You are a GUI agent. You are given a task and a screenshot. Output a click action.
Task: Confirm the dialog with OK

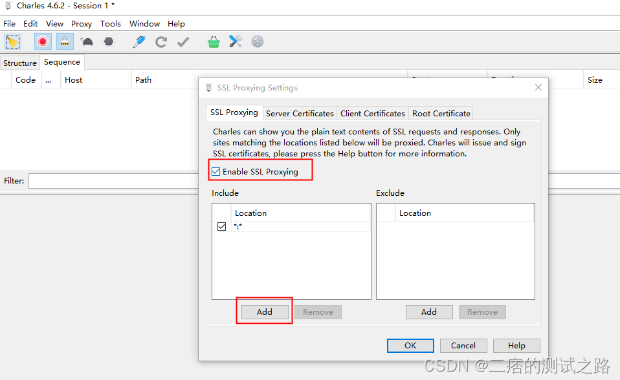410,345
